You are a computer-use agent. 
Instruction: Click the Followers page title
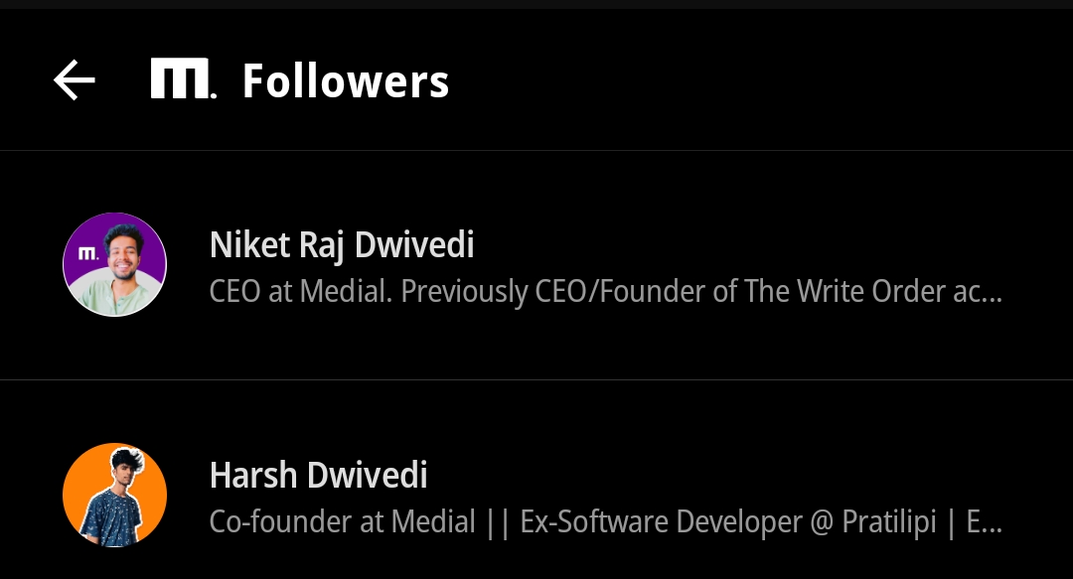pyautogui.click(x=346, y=81)
